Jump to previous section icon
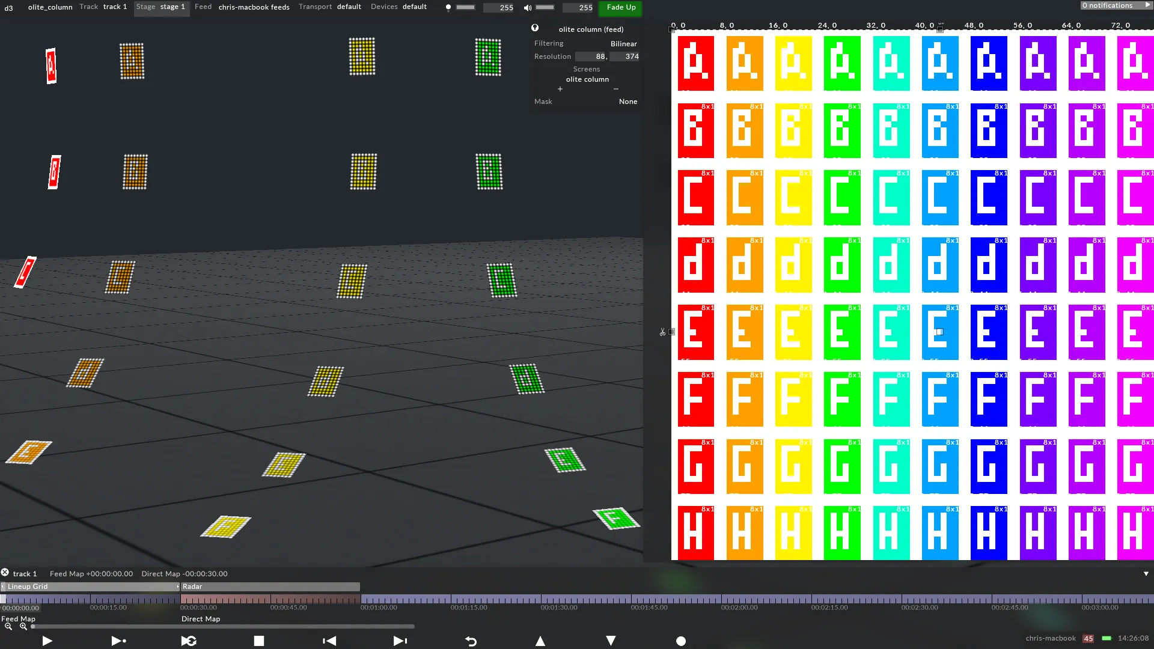The width and height of the screenshot is (1154, 649). 329,641
